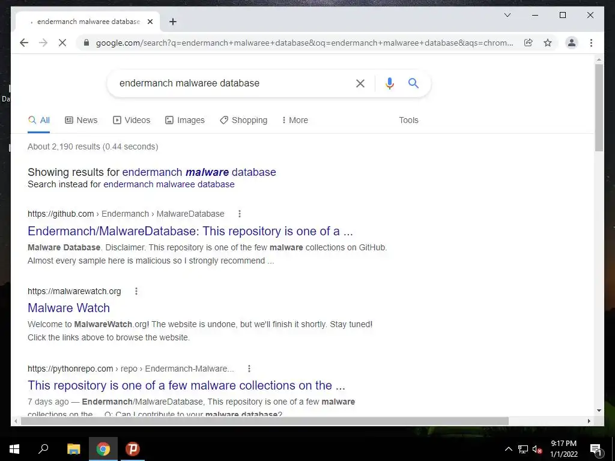Select the All results tab

pos(39,120)
